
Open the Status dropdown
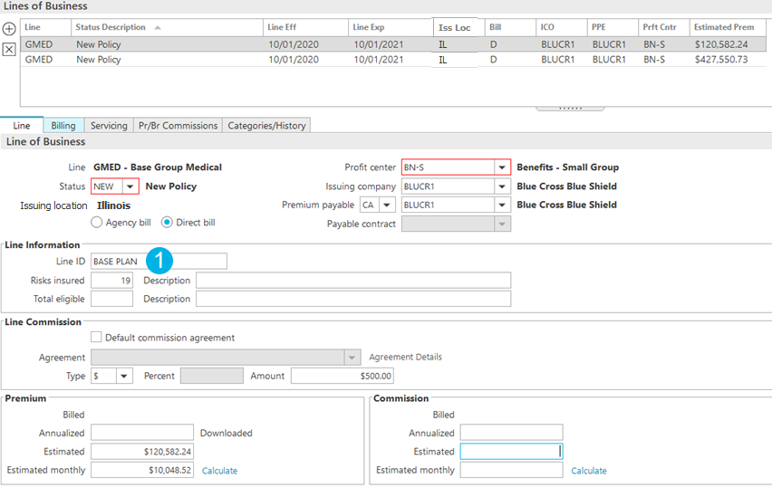[130, 186]
